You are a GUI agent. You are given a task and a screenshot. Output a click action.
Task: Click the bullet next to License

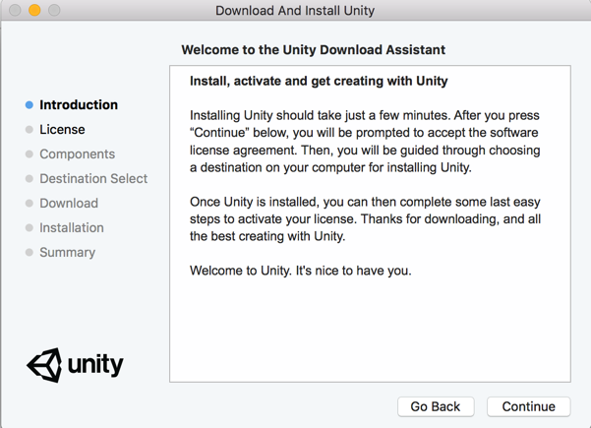click(x=30, y=130)
